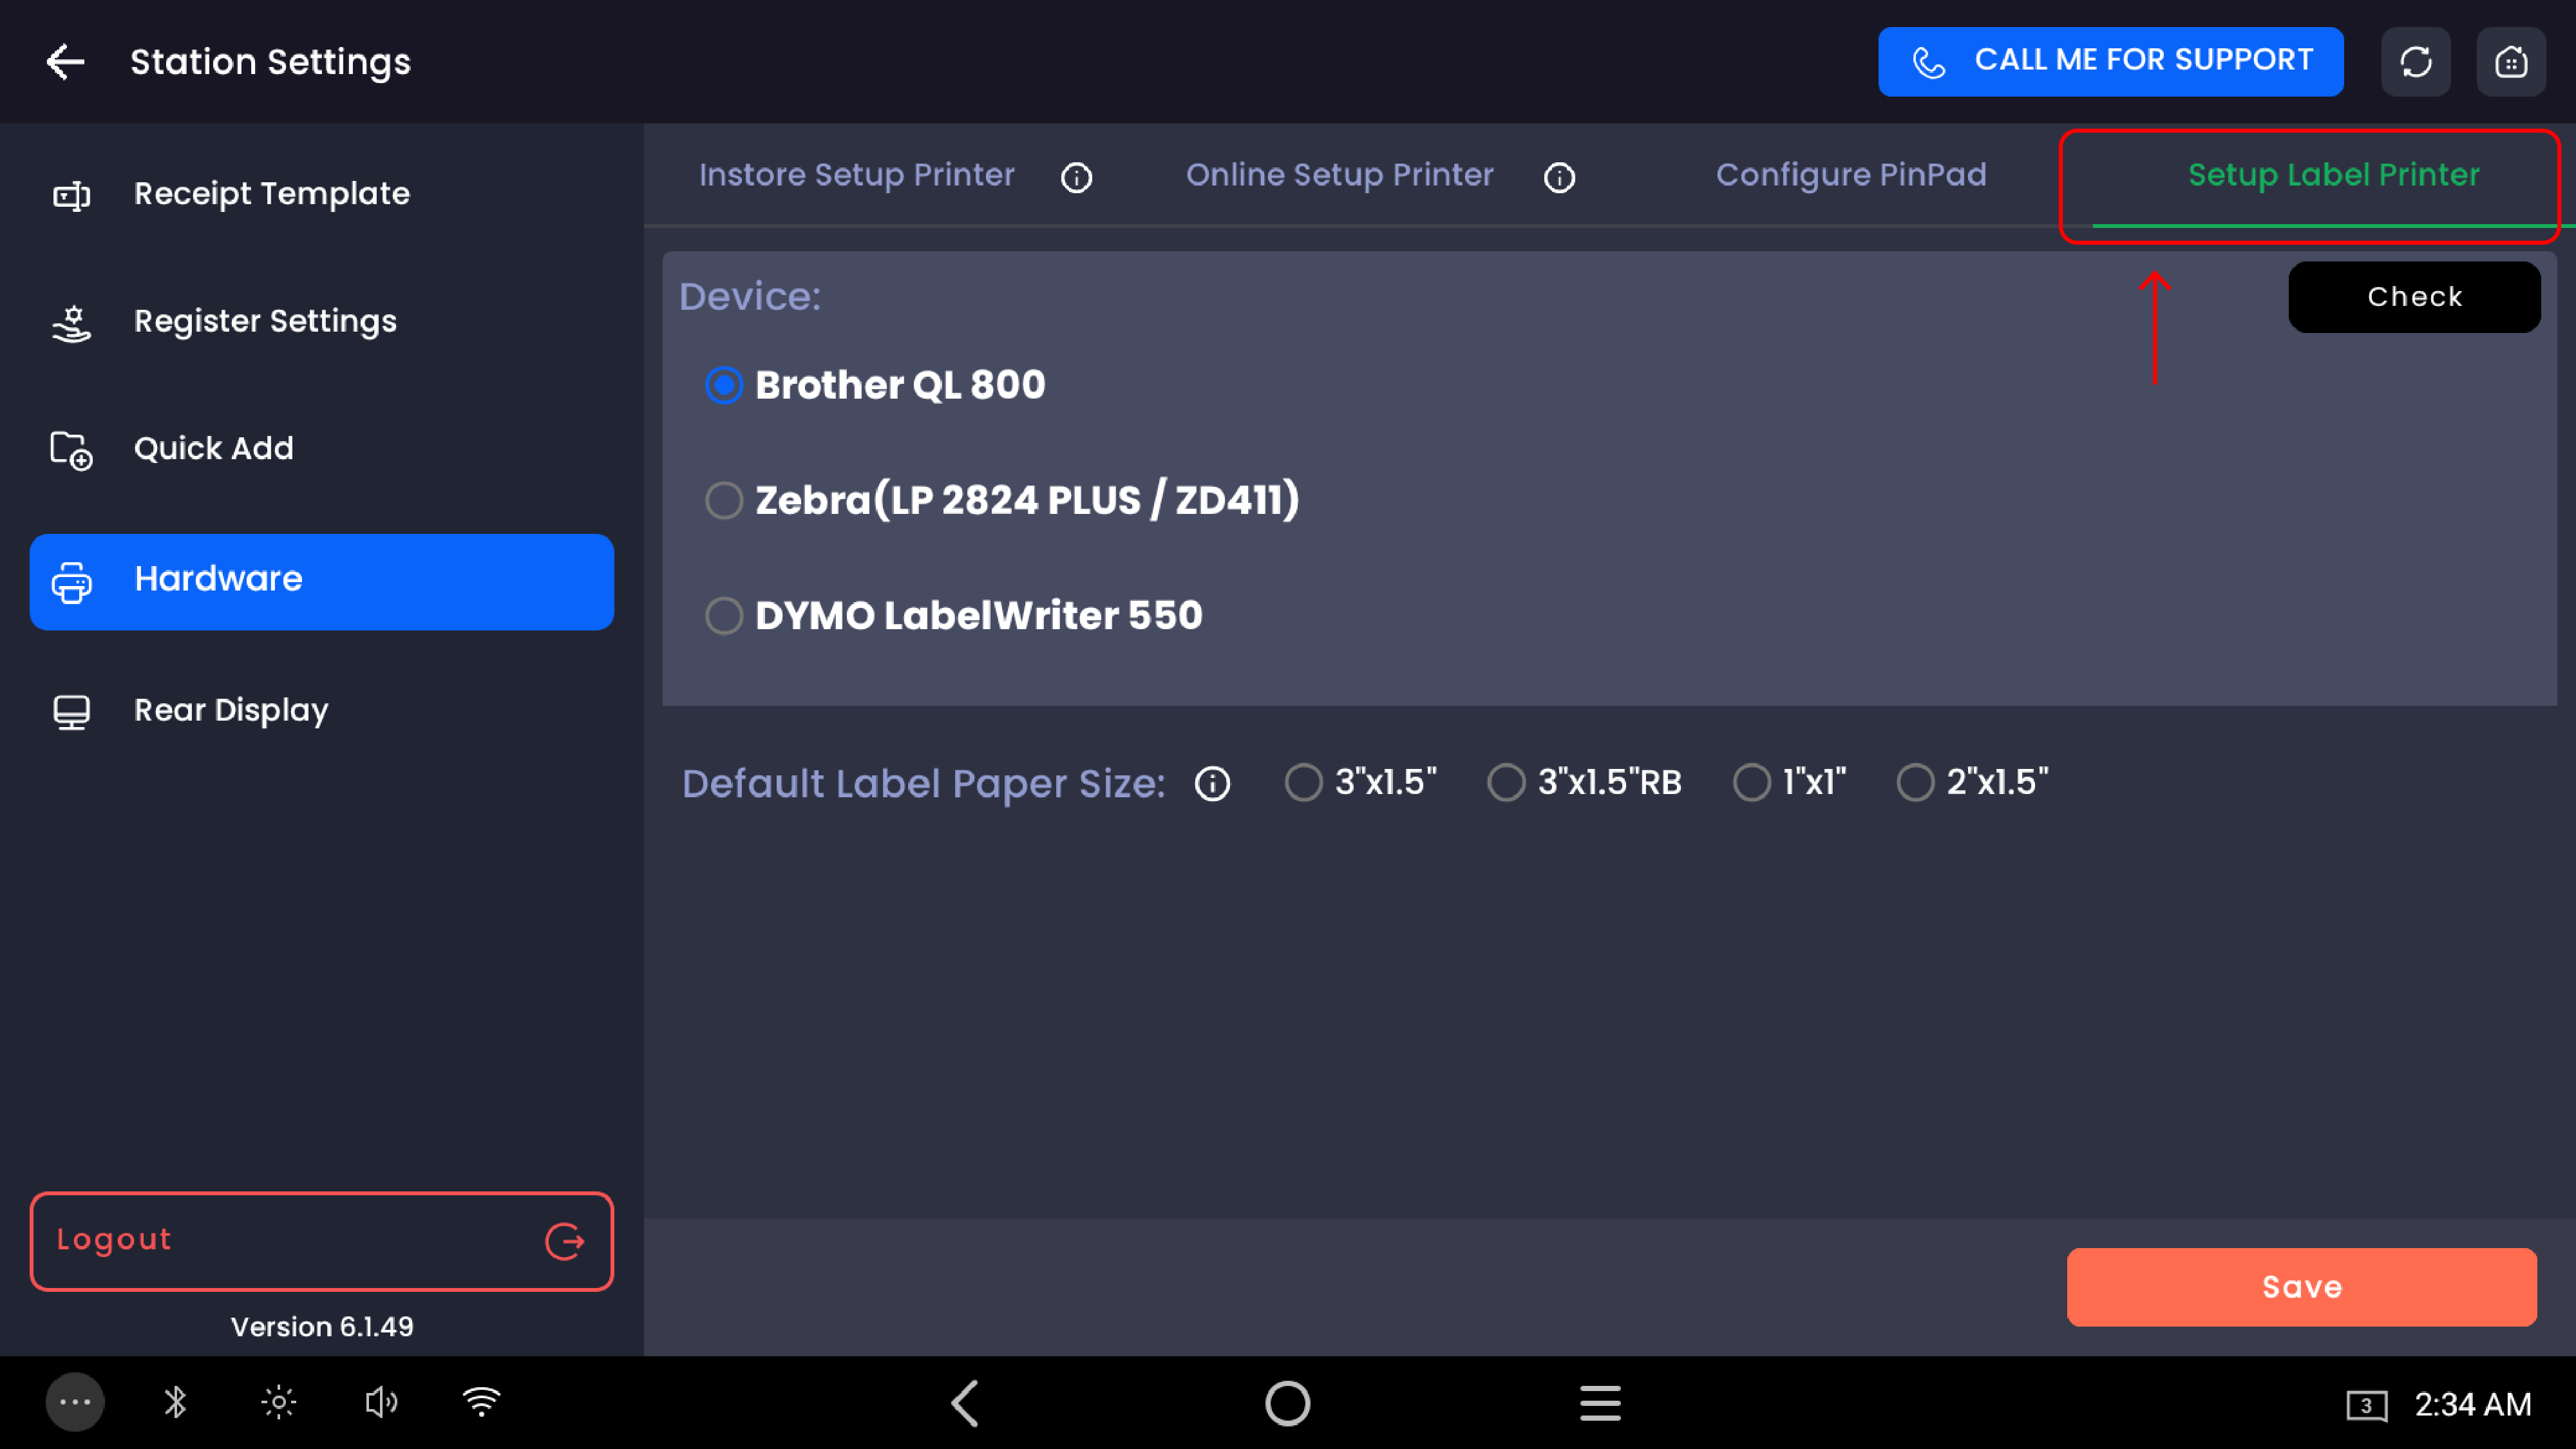
Task: Tap the Android back navigation button
Action: (965, 1403)
